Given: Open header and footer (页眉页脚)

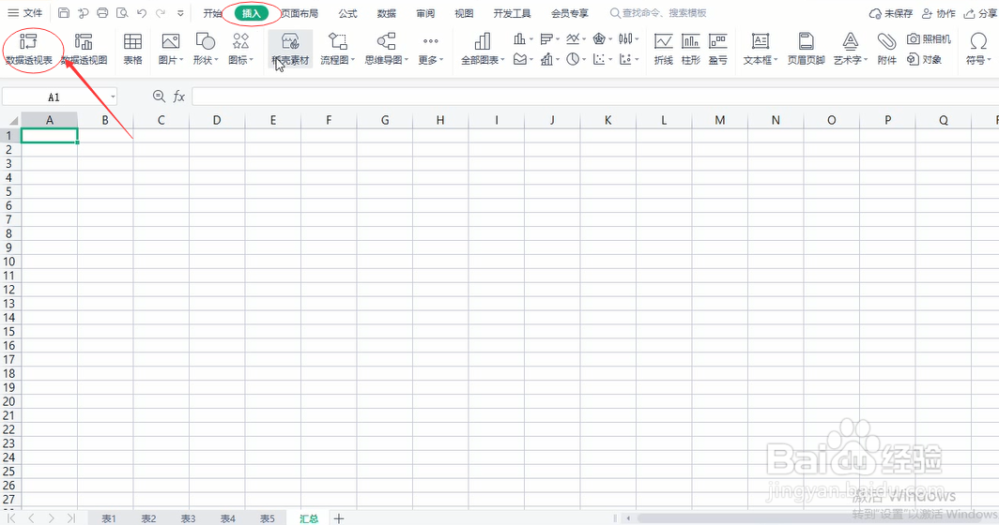Looking at the screenshot, I should pos(806,50).
